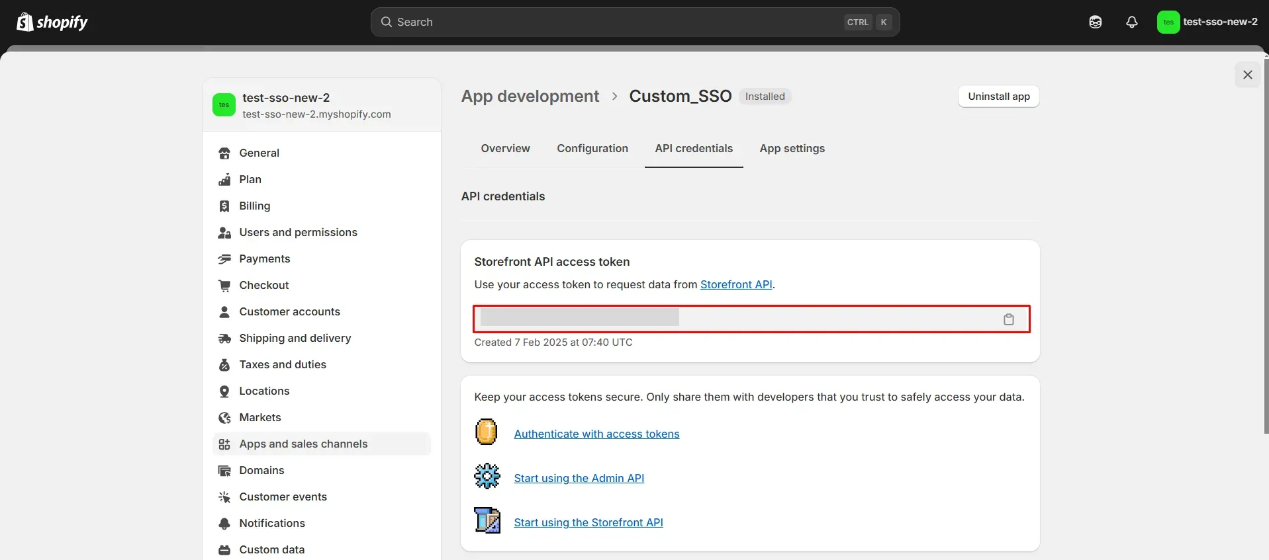Click the Created 7 Feb 2025 timestamp
Screen dimensions: 1269x560
tap(553, 342)
